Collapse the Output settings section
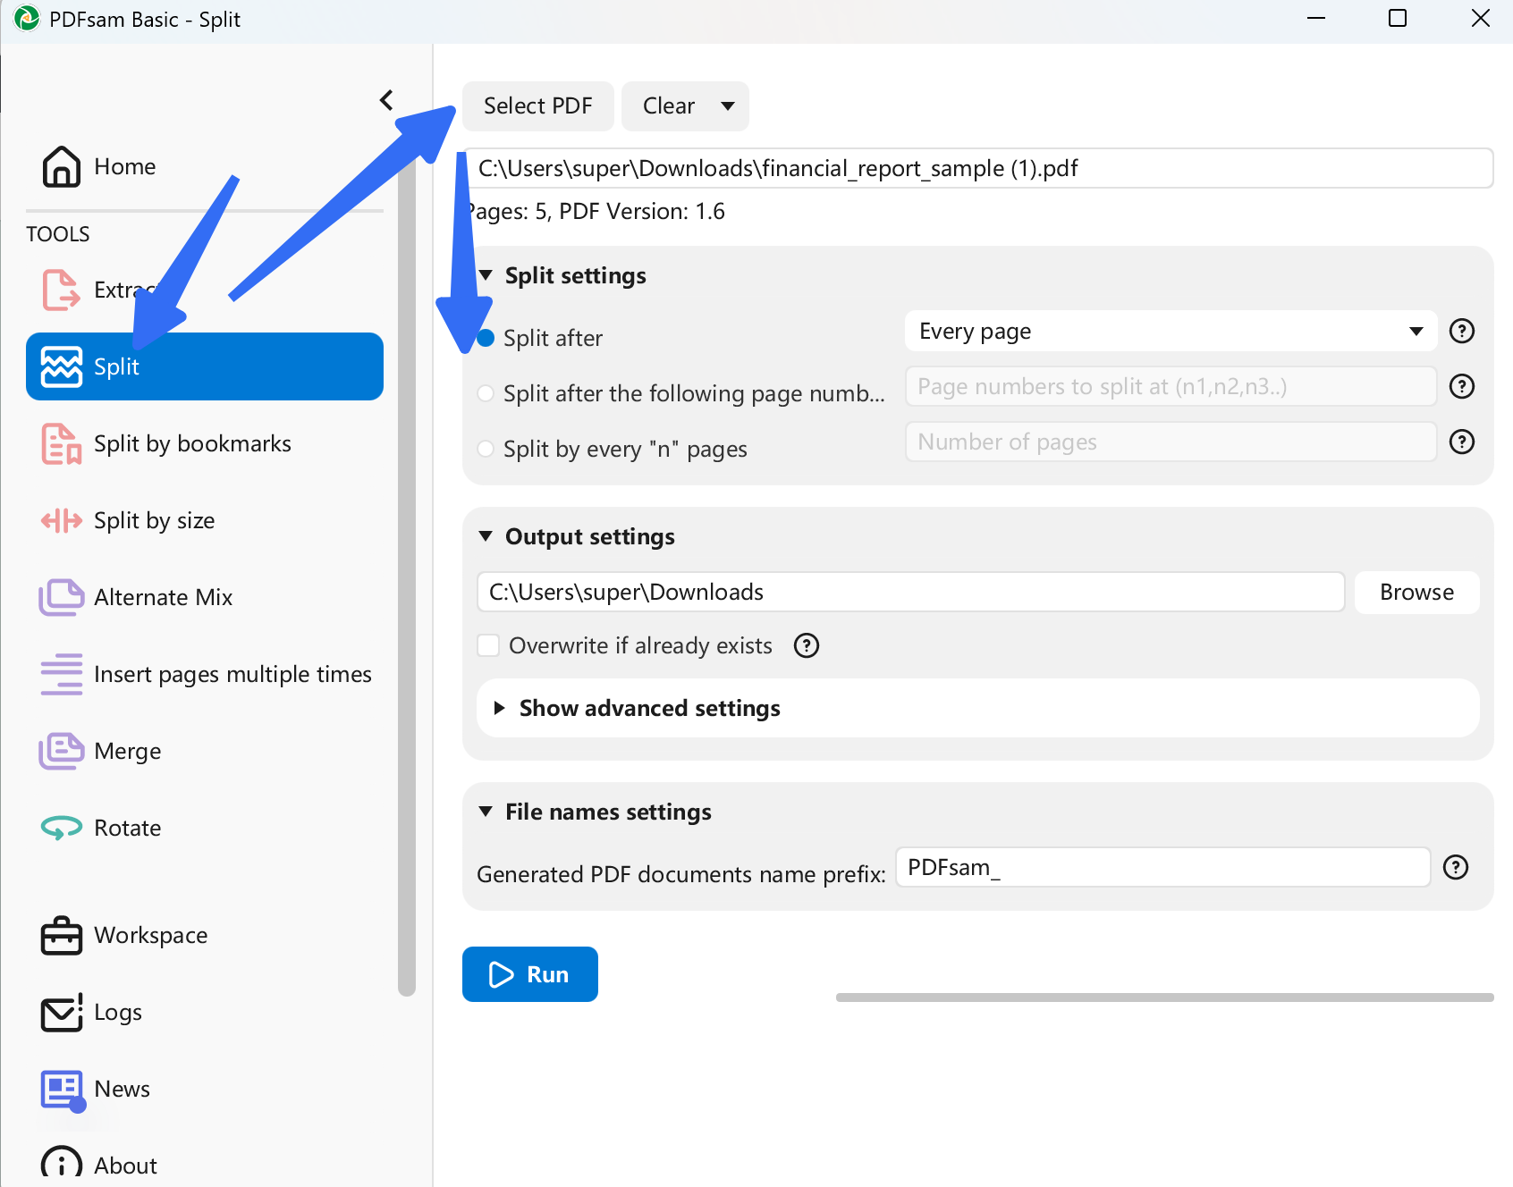Screen dimensions: 1513x1187 tap(486, 536)
